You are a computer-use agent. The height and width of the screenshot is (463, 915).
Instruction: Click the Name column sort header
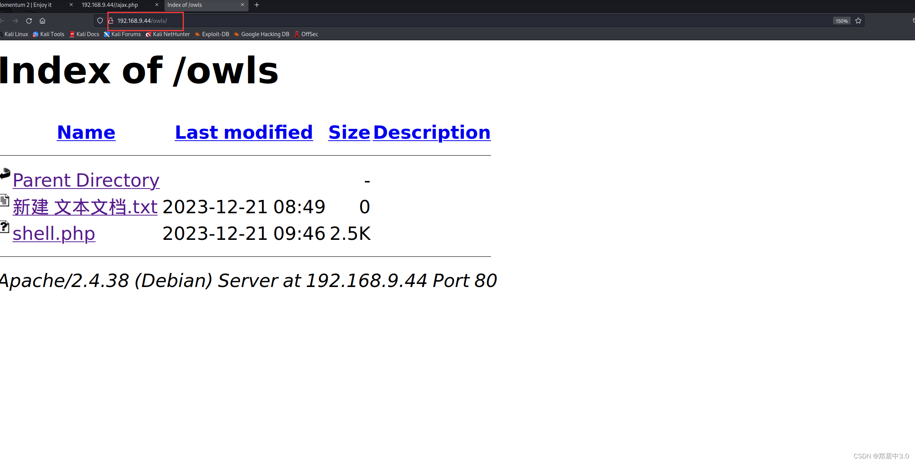click(86, 132)
